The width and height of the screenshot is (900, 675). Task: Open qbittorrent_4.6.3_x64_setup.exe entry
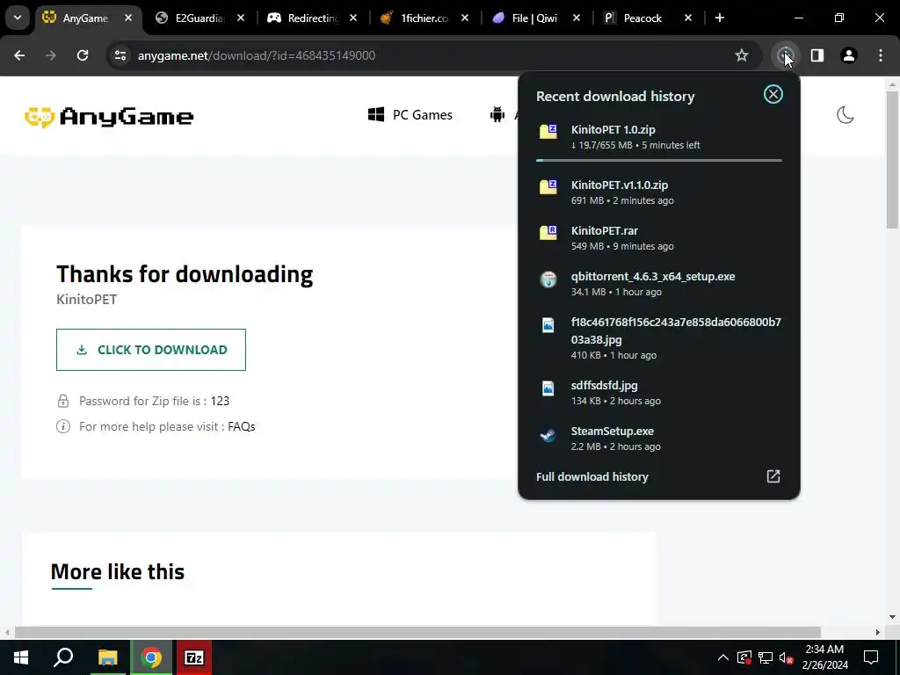(659, 284)
